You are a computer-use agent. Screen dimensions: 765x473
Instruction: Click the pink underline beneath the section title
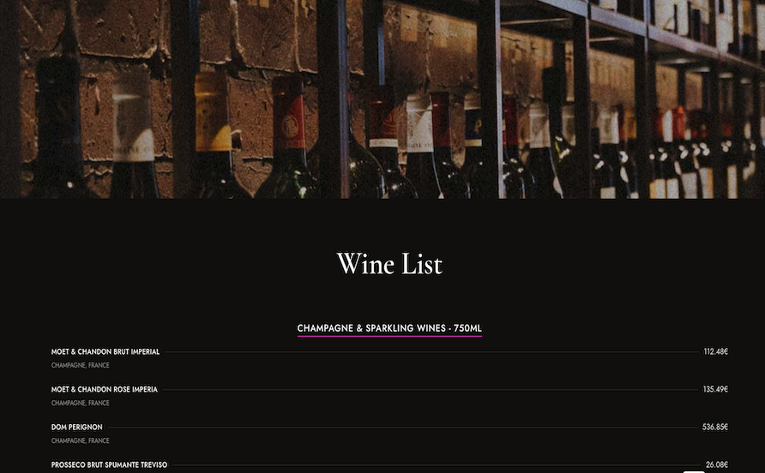[x=389, y=336]
